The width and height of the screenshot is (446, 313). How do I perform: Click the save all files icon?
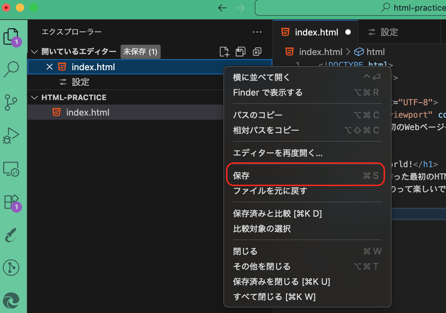pos(240,52)
